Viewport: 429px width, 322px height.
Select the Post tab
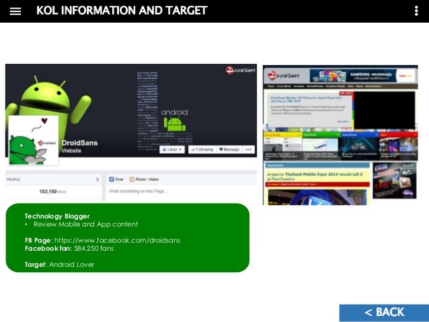116,179
